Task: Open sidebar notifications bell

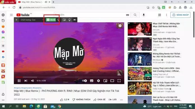Action: tap(3, 95)
